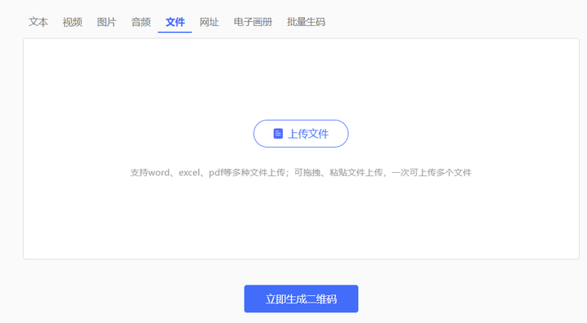This screenshot has width=587, height=323.
Task: Open the 电子画册 tab
Action: pos(253,22)
